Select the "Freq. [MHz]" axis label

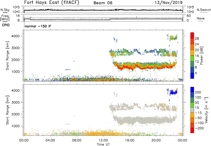tap(5, 18)
